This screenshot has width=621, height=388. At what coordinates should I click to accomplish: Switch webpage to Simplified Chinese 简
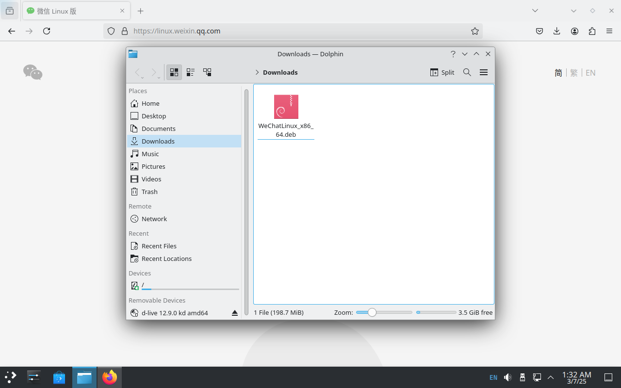(558, 73)
